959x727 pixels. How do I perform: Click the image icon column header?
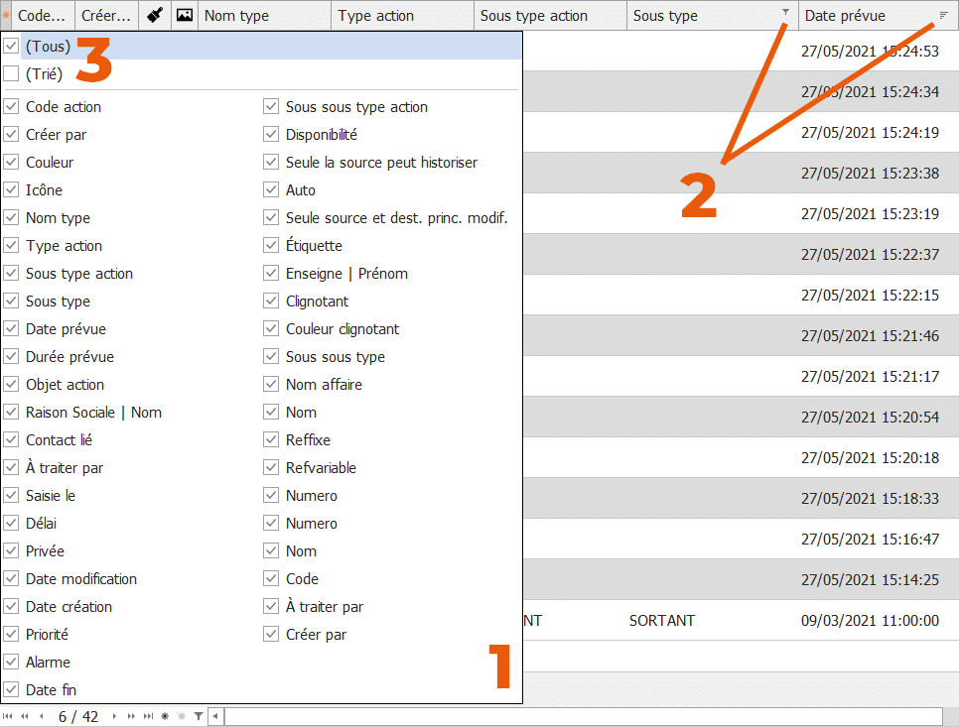coord(184,15)
